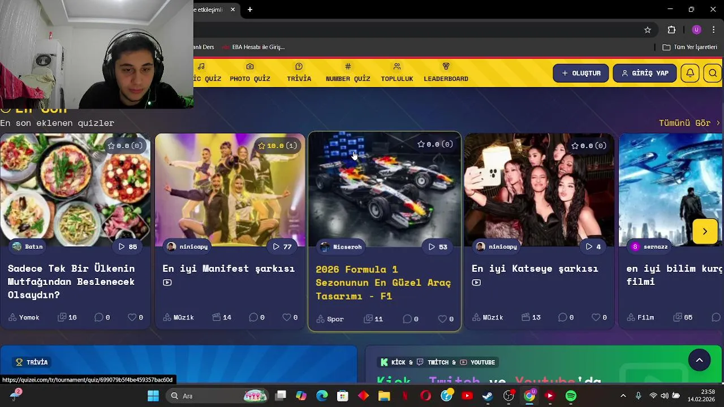Open '2026 Formula 1 Sezonunun' quiz title

coord(383,283)
